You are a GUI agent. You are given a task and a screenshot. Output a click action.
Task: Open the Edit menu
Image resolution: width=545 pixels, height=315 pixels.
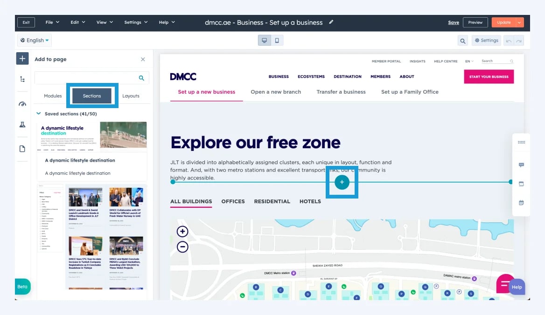77,22
